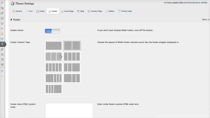Switch to the Blog tab

(x=81, y=11)
